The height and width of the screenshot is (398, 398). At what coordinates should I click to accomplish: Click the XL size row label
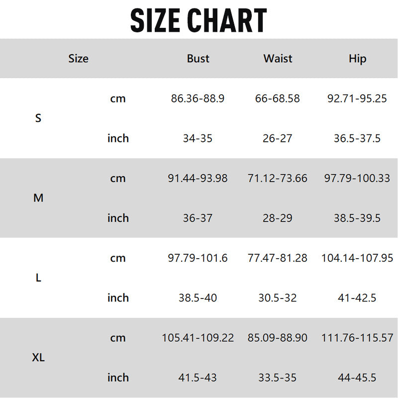click(x=38, y=357)
